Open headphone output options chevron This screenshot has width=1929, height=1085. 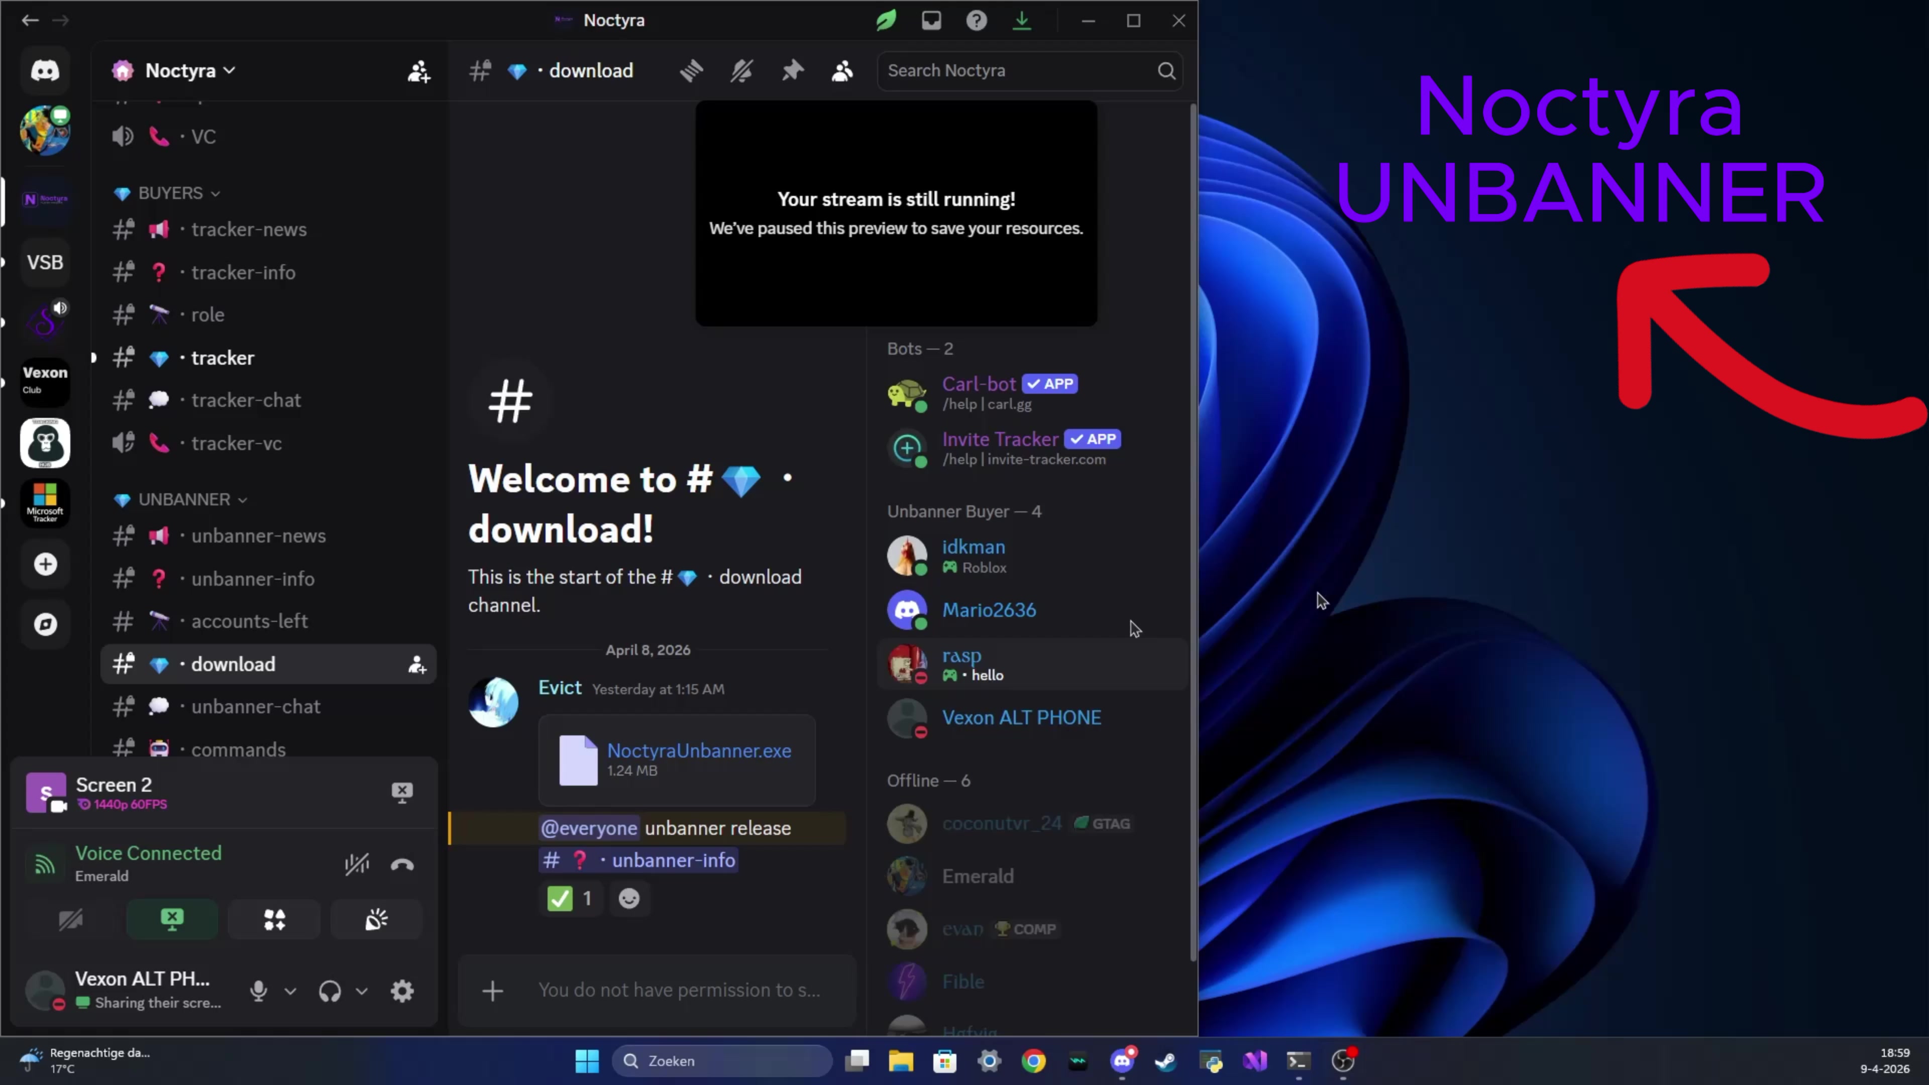361,991
